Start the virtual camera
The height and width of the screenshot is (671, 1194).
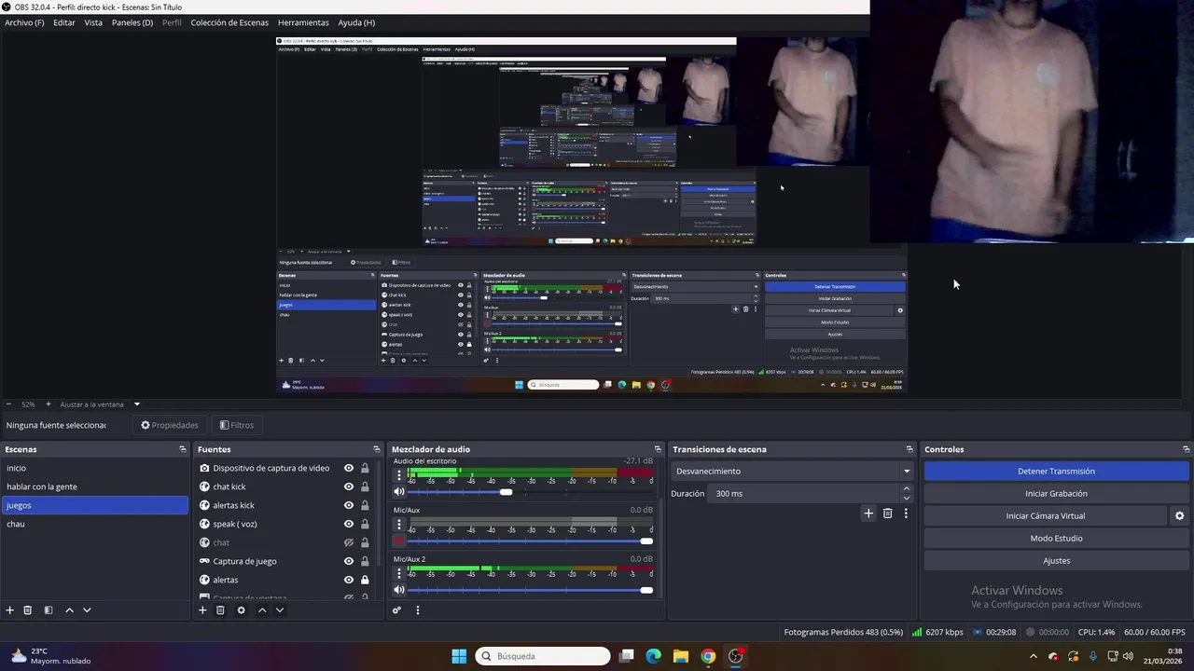[x=1045, y=516]
